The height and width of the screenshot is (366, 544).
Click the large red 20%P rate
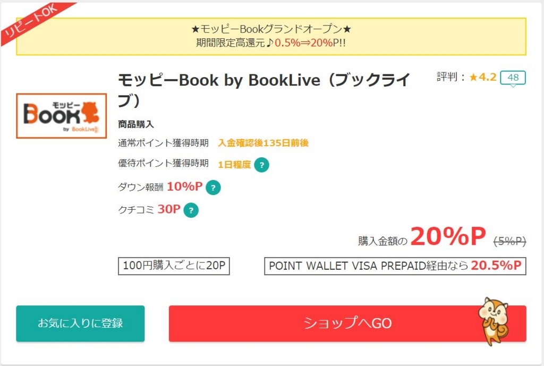[x=448, y=236]
